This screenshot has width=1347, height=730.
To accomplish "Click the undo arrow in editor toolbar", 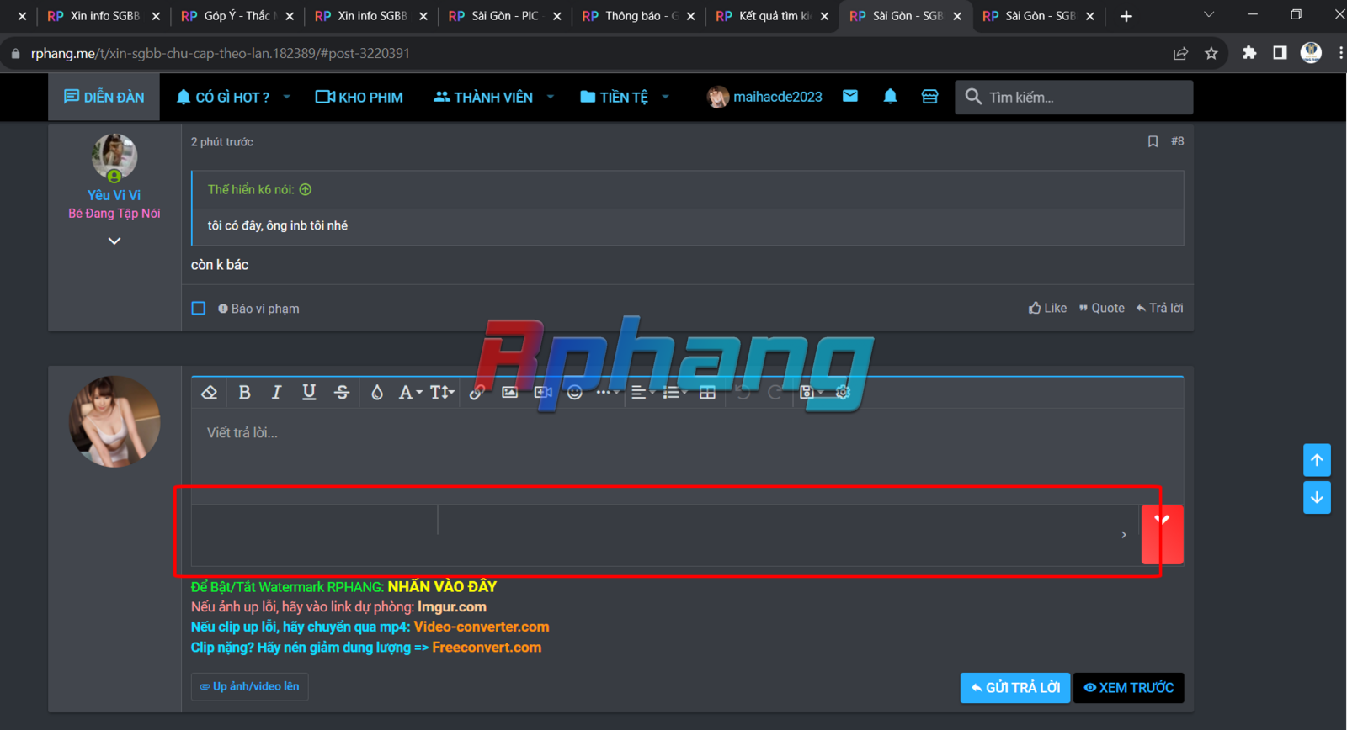I will [743, 392].
